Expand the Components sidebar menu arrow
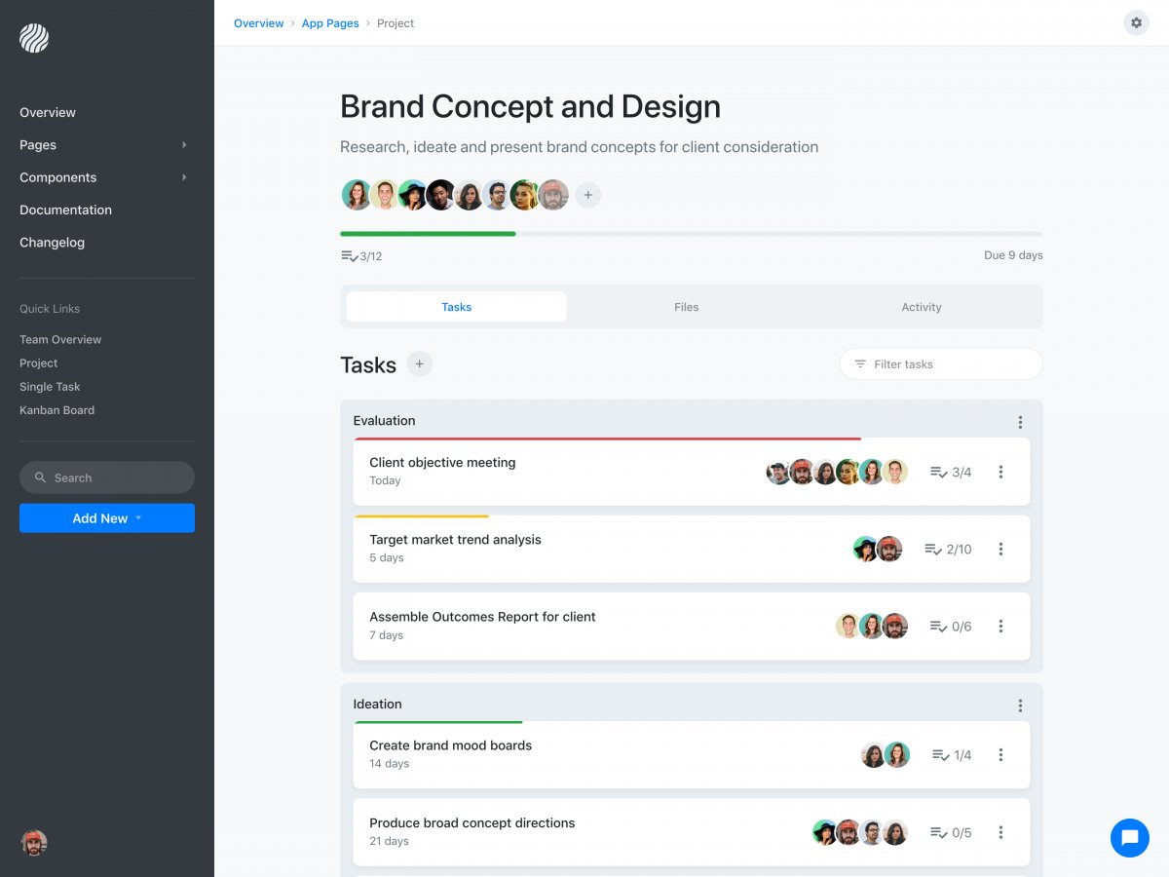Screen dimensions: 1169x877 (184, 177)
